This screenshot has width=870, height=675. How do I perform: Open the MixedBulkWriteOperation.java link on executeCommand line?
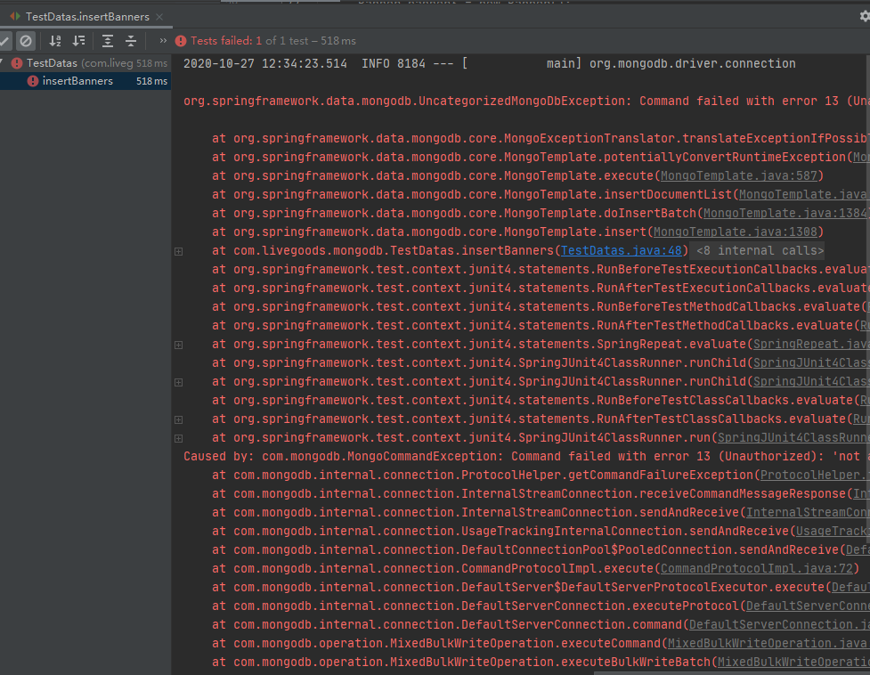(768, 643)
